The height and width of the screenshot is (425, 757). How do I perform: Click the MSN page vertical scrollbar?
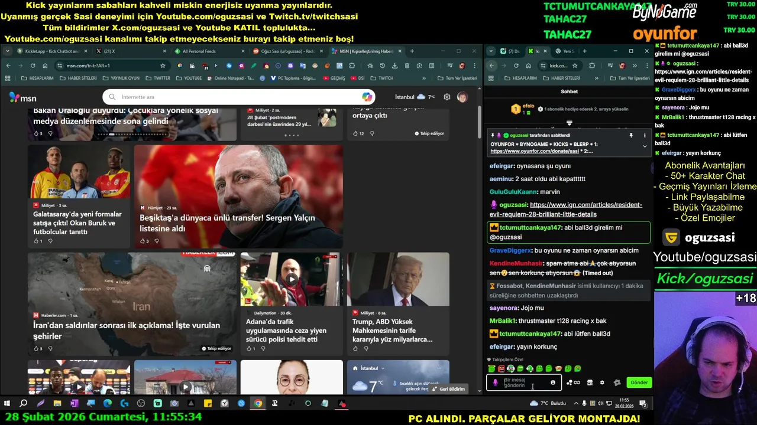pyautogui.click(x=480, y=122)
